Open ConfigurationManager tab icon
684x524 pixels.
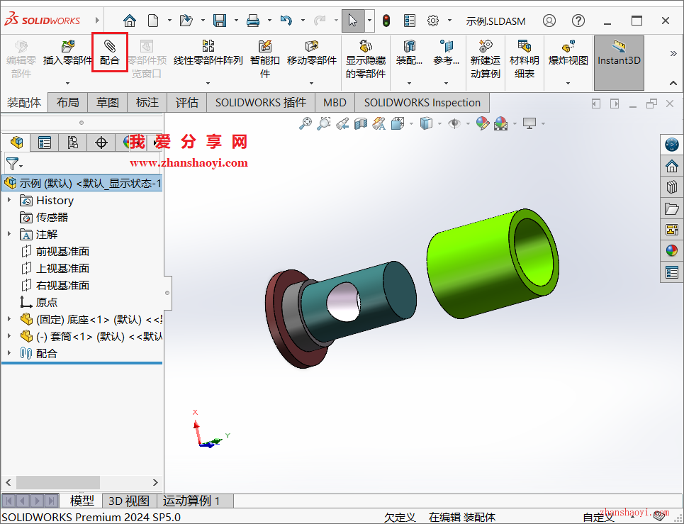click(x=73, y=143)
